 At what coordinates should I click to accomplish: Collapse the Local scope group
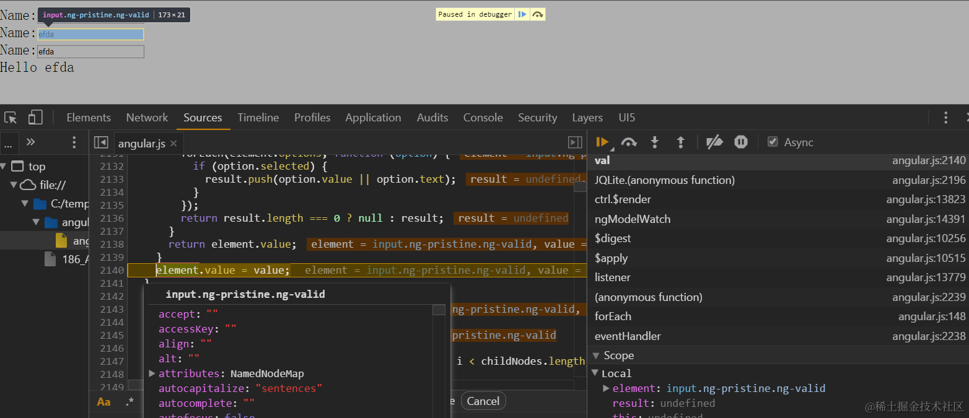coord(594,373)
